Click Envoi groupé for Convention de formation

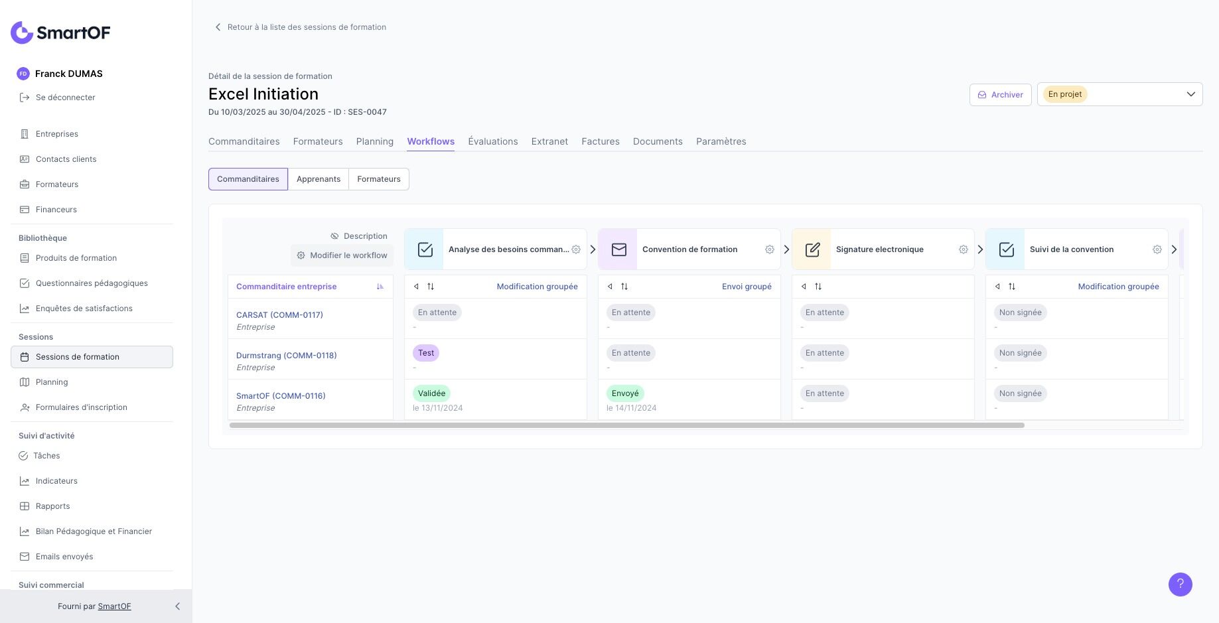pos(747,287)
